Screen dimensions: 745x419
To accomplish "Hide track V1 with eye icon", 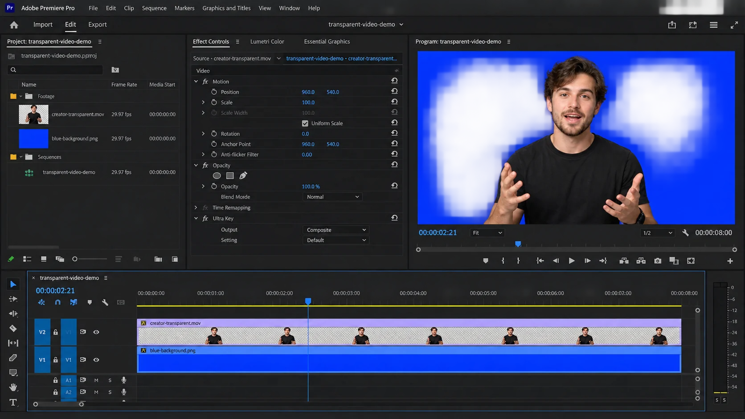I will (96, 360).
